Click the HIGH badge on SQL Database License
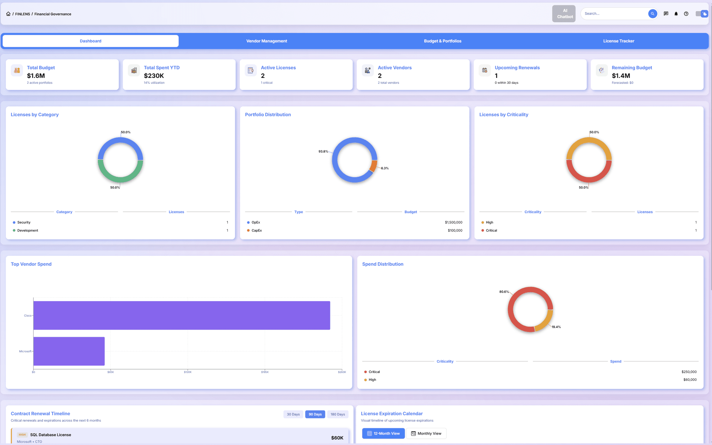This screenshot has width=712, height=445. coord(22,435)
